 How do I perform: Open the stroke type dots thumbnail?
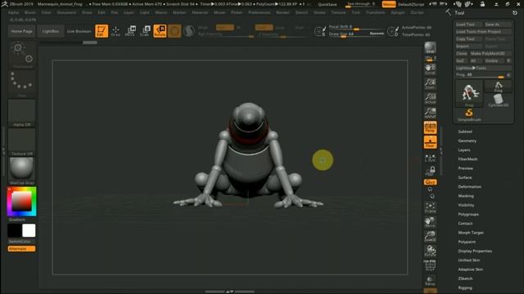tap(22, 83)
